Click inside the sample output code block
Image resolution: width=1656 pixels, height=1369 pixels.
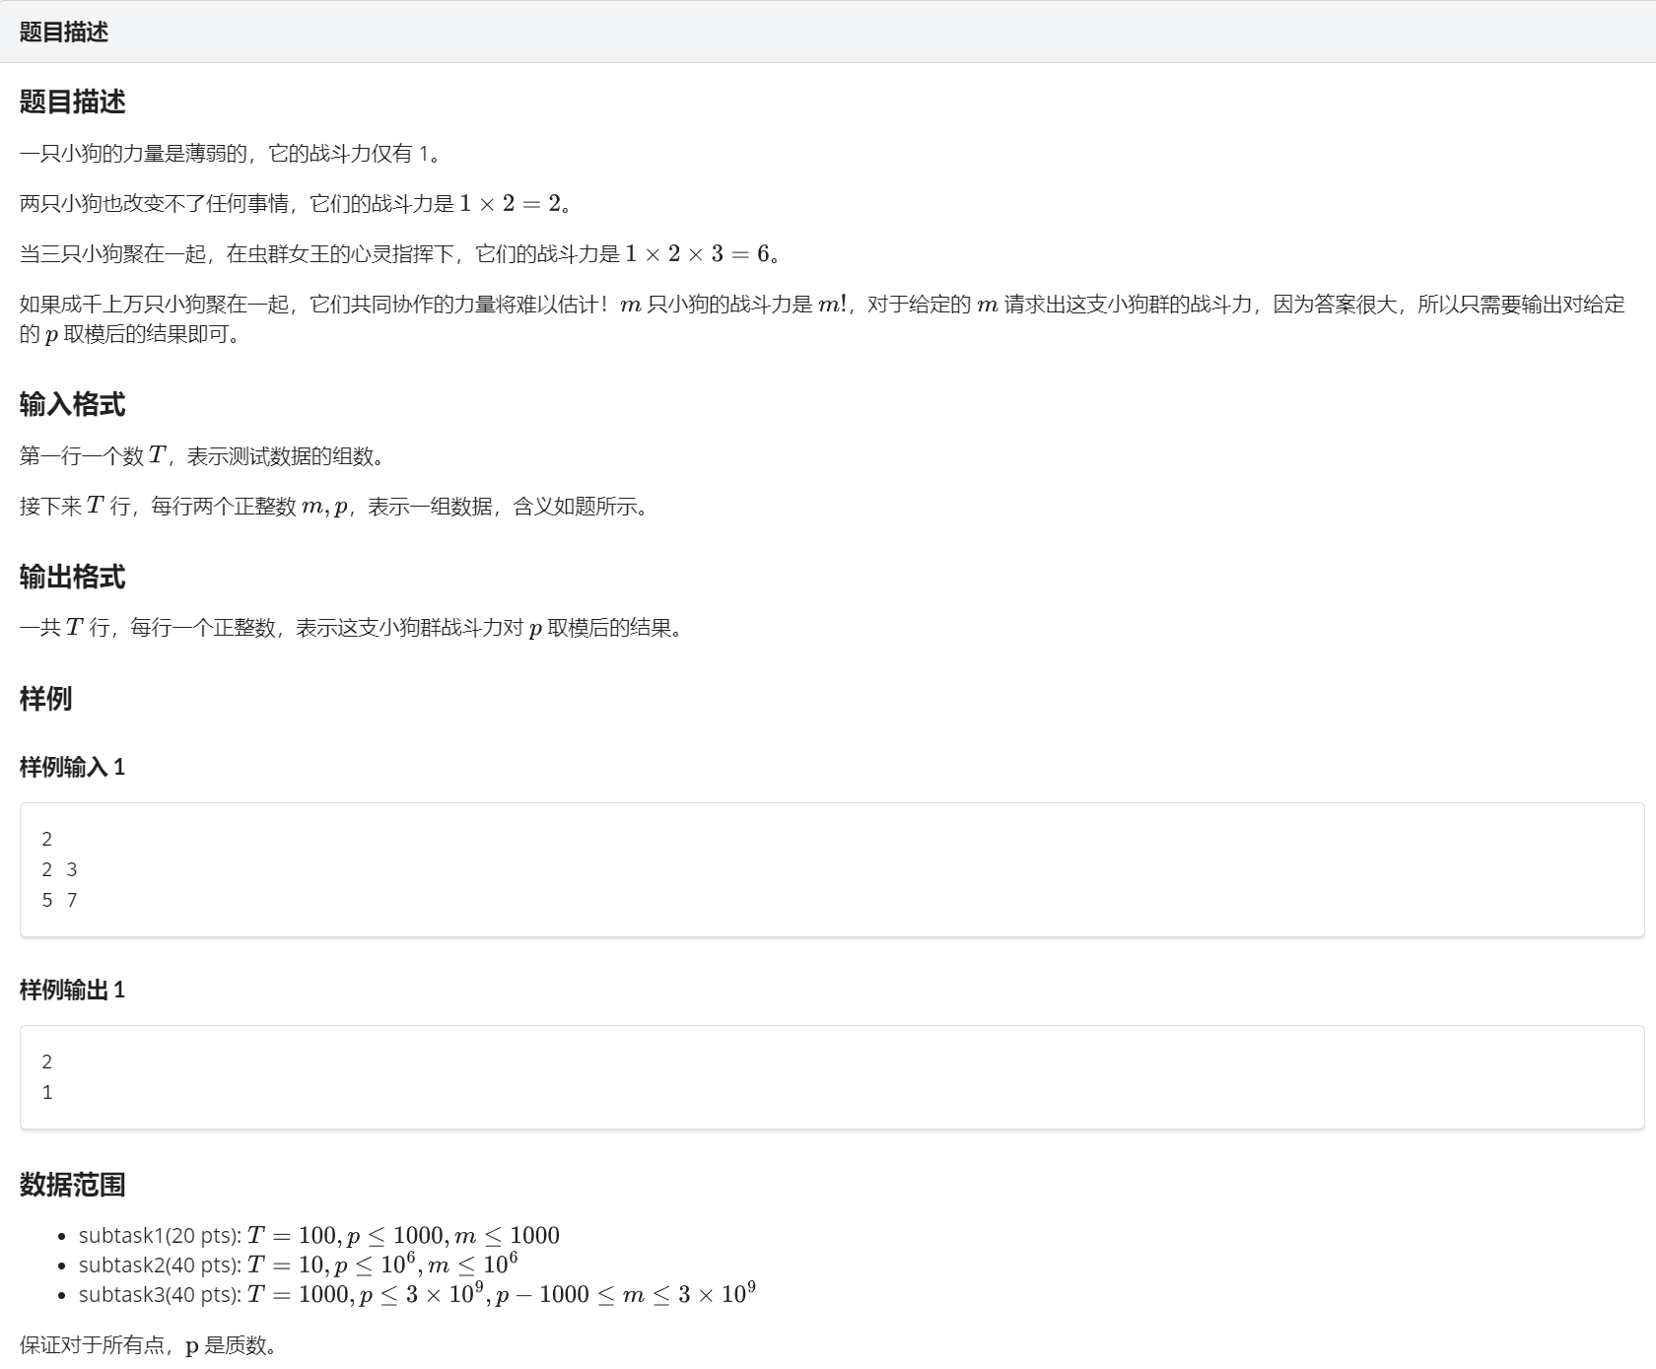tap(831, 1076)
